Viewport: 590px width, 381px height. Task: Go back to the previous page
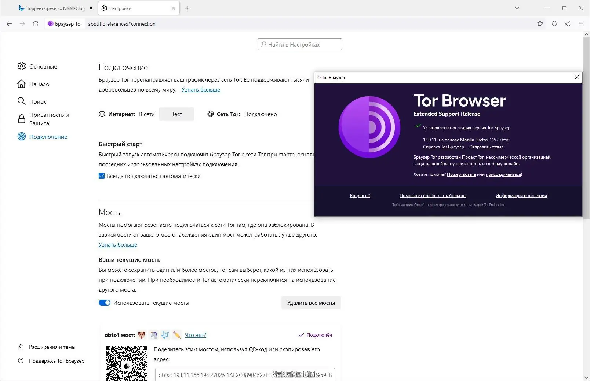[x=9, y=24]
